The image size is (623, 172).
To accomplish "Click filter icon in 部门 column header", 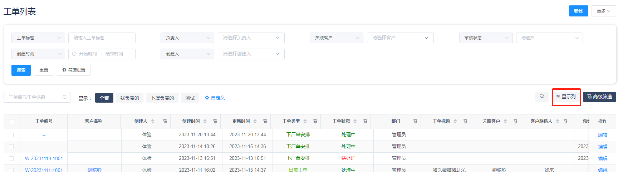I will click(x=415, y=122).
